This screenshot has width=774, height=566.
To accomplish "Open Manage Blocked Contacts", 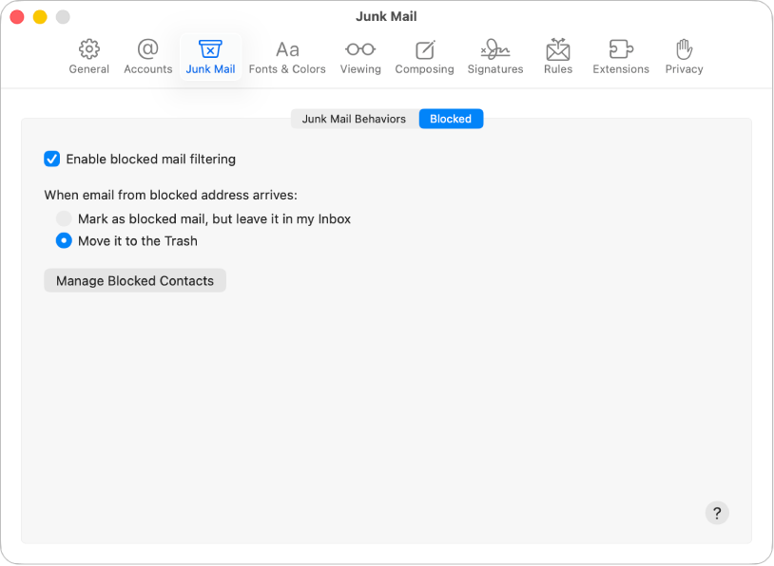I will [x=134, y=280].
